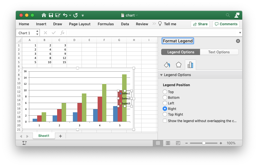Click the accessibility status bar icon
This screenshot has height=167, width=258.
click(x=24, y=143)
